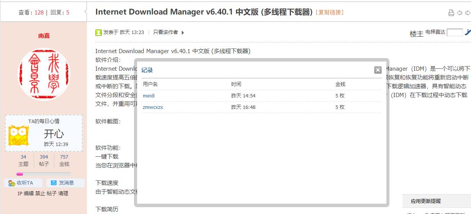Click the 楼主 floor label
Image resolution: width=471 pixels, height=214 pixels.
click(417, 34)
